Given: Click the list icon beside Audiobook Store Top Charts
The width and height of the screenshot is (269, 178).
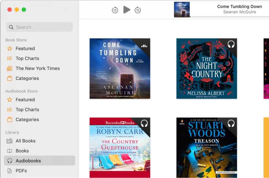Looking at the screenshot, I should pyautogui.click(x=10, y=109).
